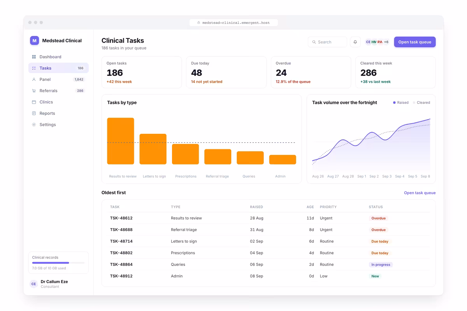The height and width of the screenshot is (311, 467).
Task: Open the Cleared this week card
Action: pos(395,72)
